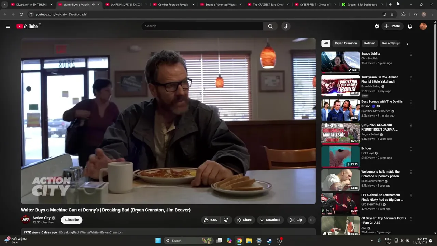Subscribe to Action City channel
The height and width of the screenshot is (246, 437).
(72, 220)
